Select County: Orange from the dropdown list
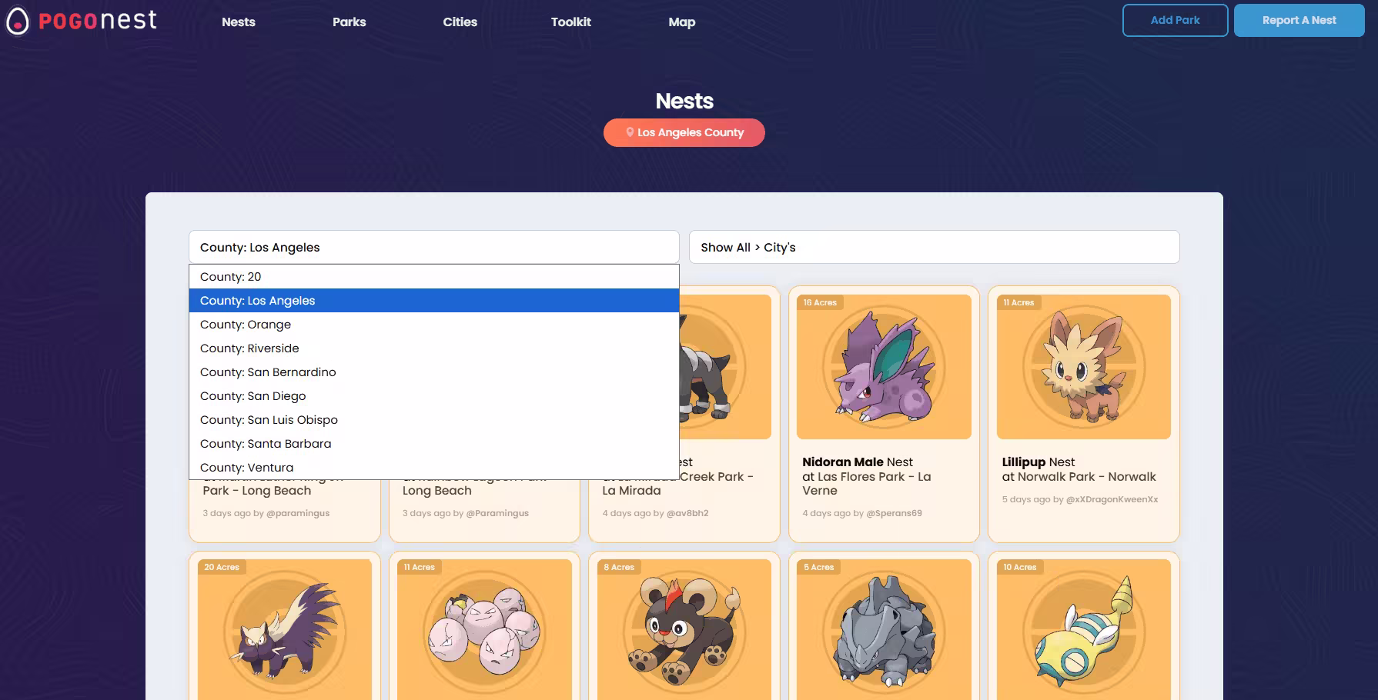Viewport: 1378px width, 700px height. pyautogui.click(x=245, y=324)
